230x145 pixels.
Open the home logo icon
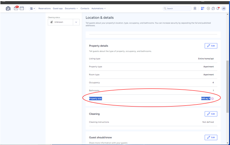[x=8, y=8]
